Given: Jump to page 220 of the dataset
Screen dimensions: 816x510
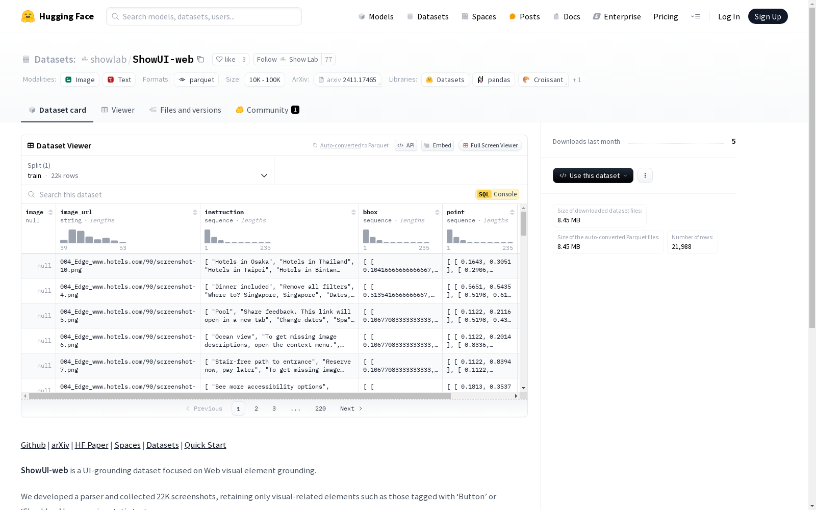Looking at the screenshot, I should click(320, 409).
